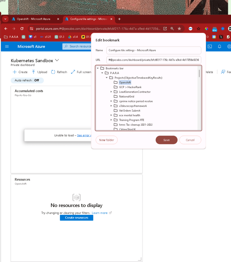
Task: Click Refresh in dashboard toolbar
Action: coord(59,72)
